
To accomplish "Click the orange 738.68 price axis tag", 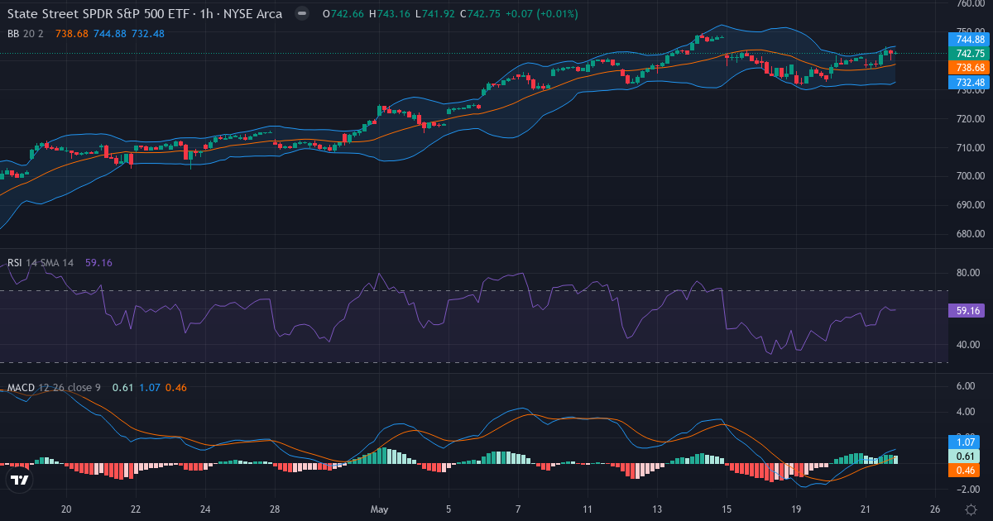I will (969, 67).
